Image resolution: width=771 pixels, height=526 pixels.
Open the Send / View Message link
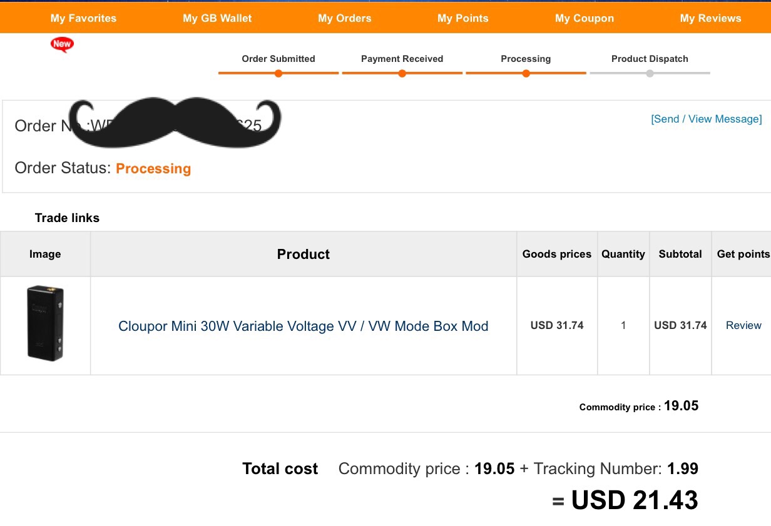pos(706,119)
